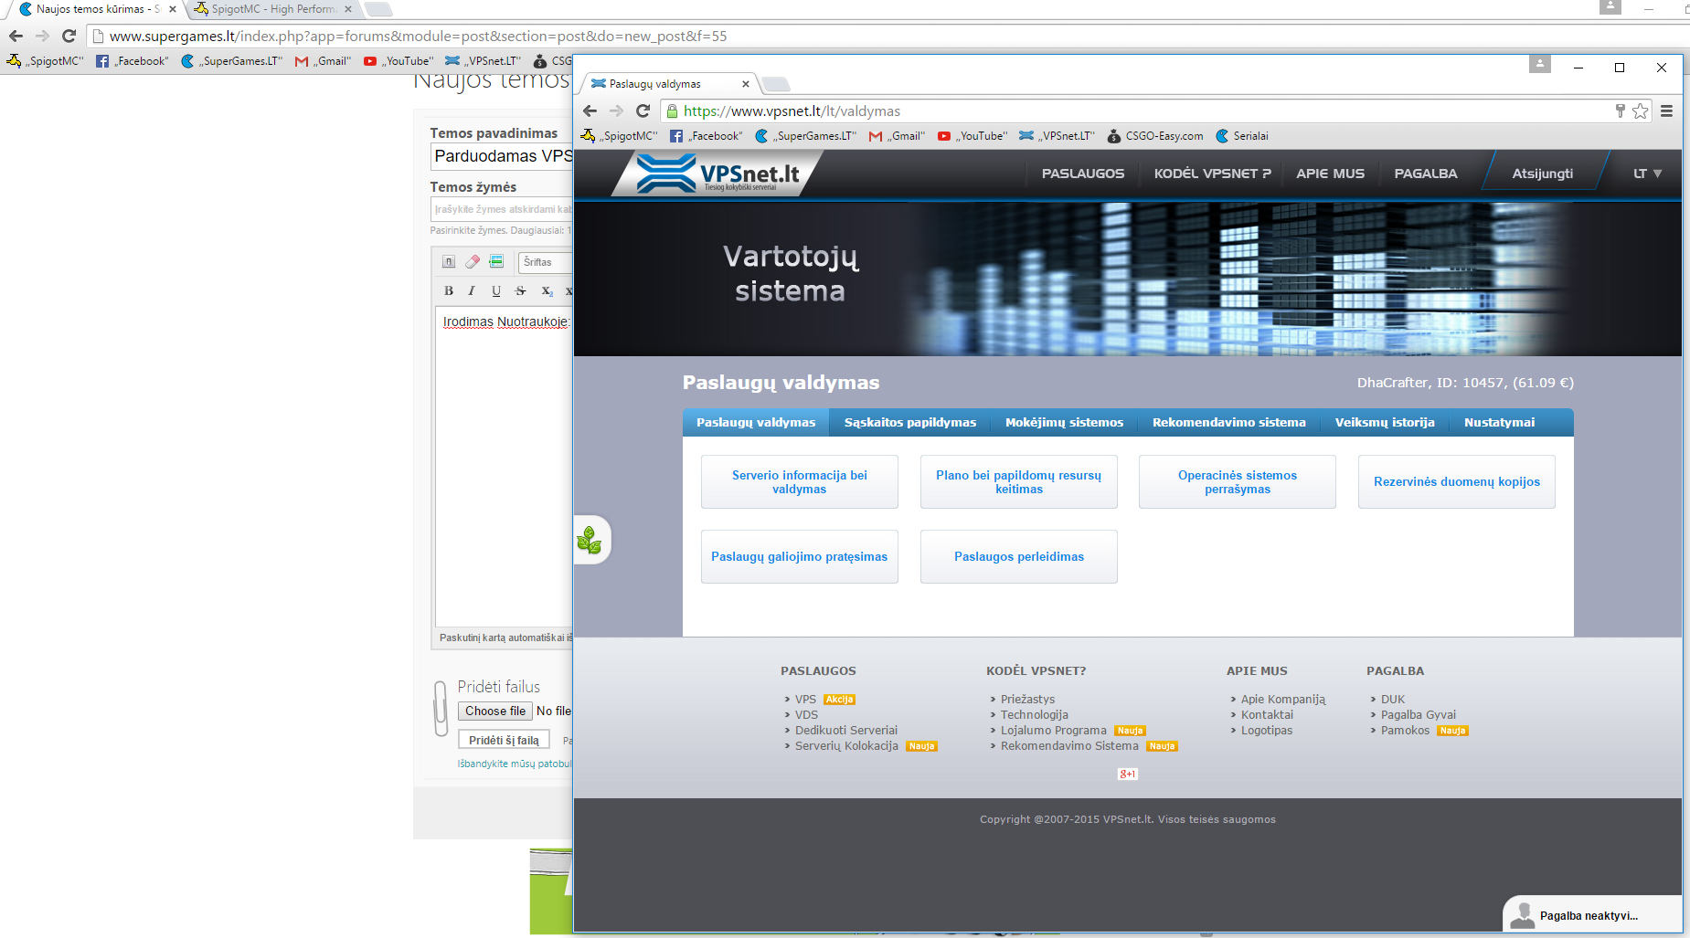Open Pagalba Gyvai footer link

1419,714
